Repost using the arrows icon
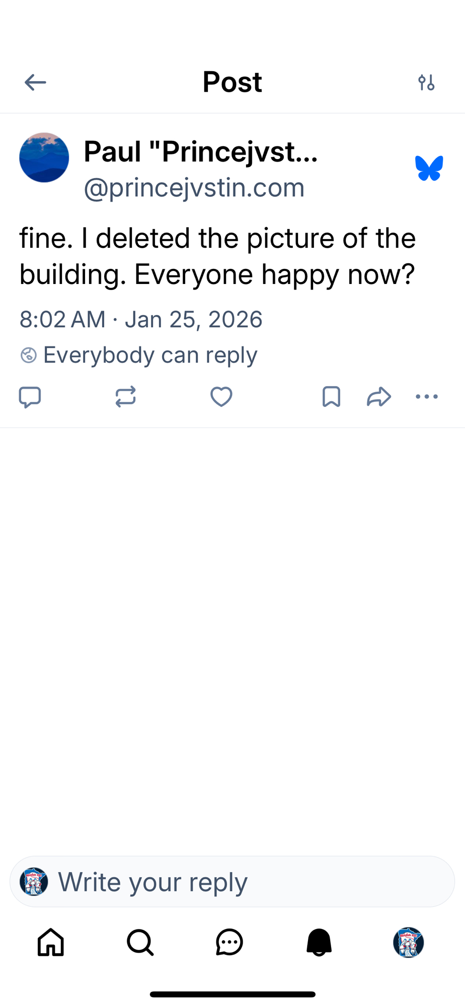Image resolution: width=465 pixels, height=1007 pixels. (125, 397)
